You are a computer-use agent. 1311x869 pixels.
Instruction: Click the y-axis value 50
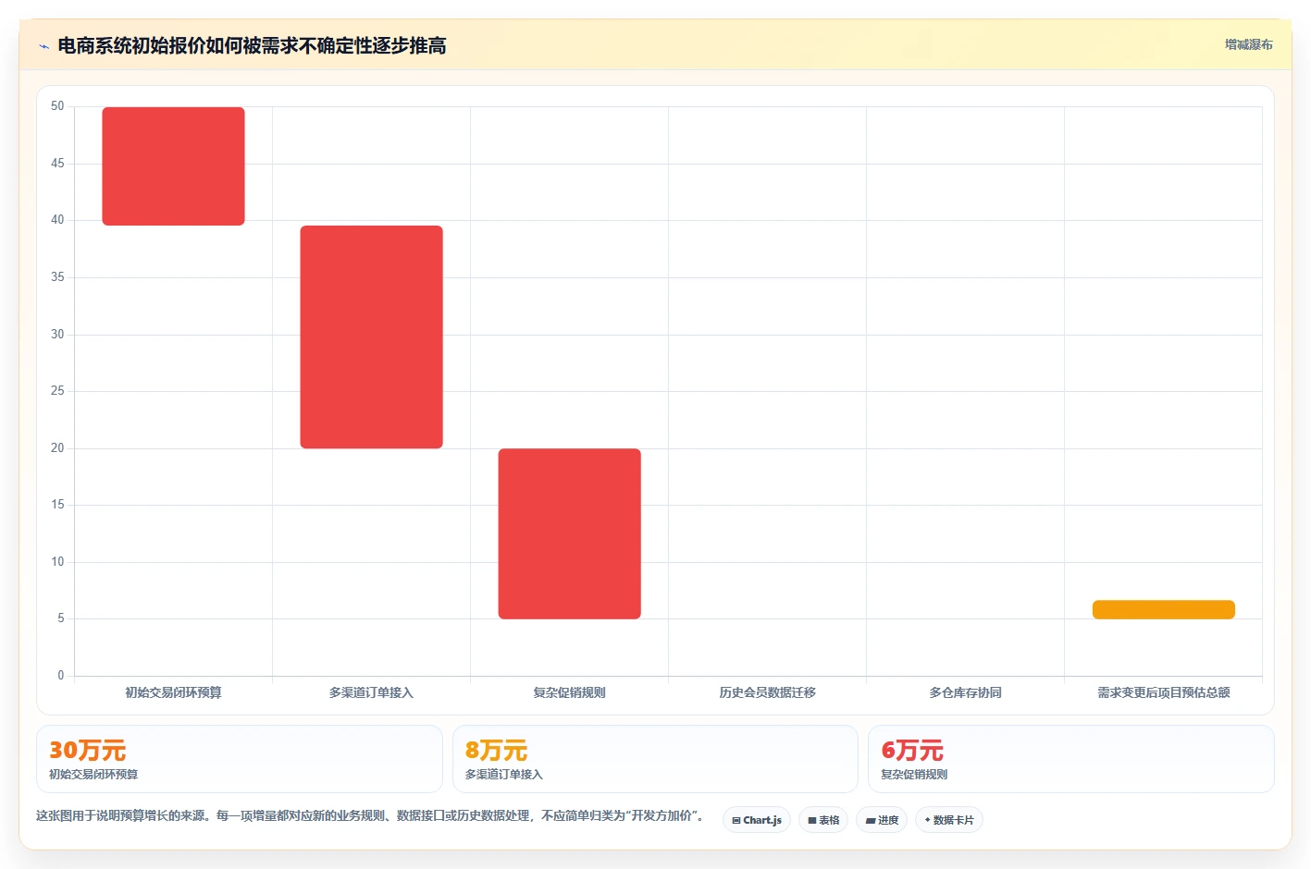coord(57,106)
